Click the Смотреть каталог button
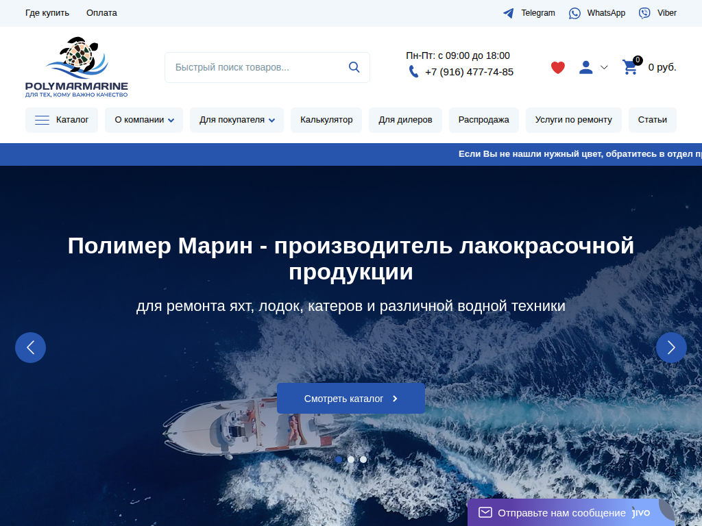 pyautogui.click(x=350, y=398)
